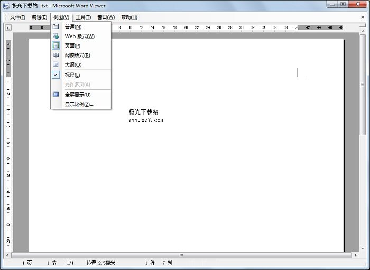
Task: Click the tab stop selector at ruler corner
Action: point(8,28)
